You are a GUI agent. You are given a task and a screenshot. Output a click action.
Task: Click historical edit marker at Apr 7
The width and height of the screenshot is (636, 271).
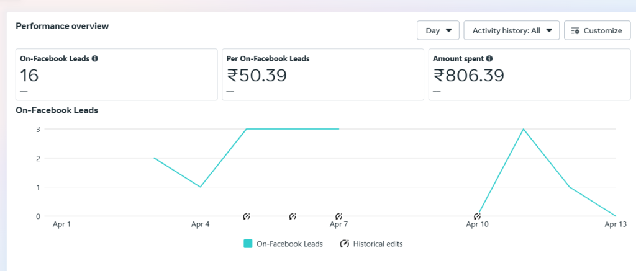pyautogui.click(x=338, y=216)
